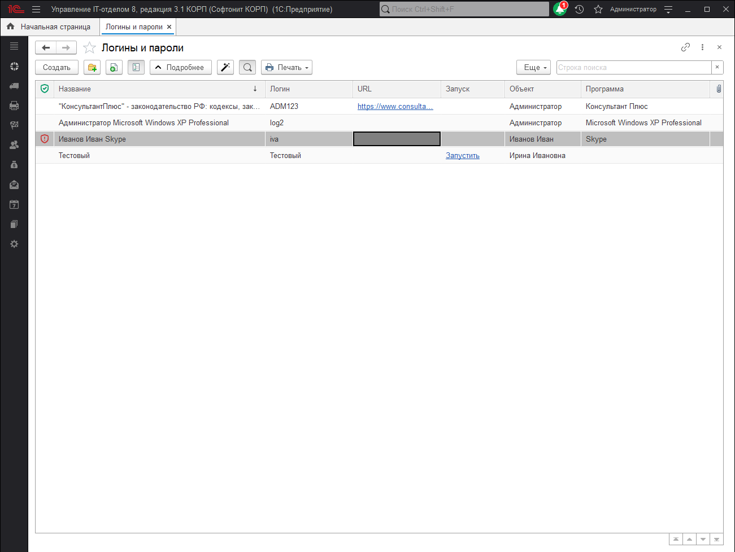Open the calendar section in sidebar
The width and height of the screenshot is (735, 552).
14,204
